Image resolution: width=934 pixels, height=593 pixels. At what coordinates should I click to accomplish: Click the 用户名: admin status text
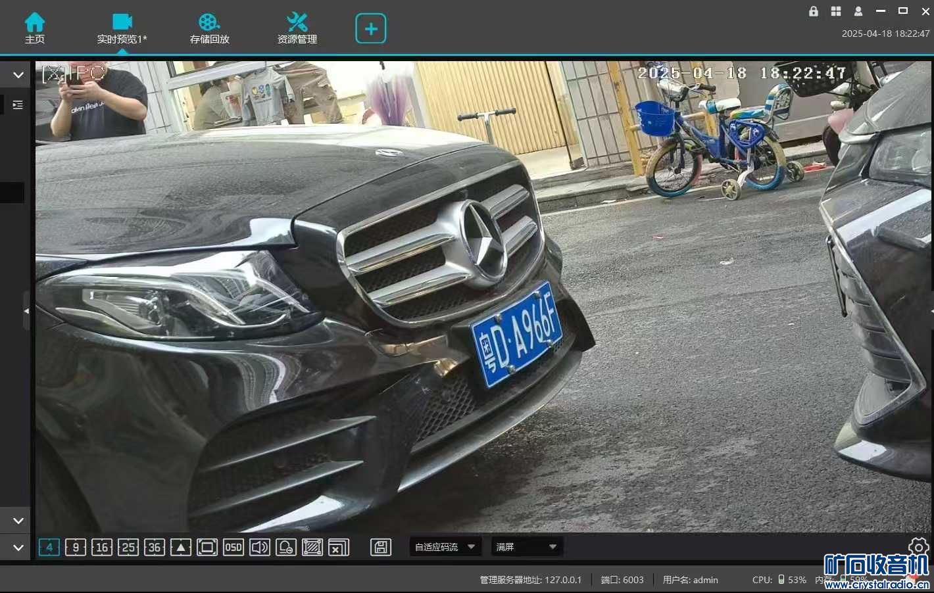(691, 580)
